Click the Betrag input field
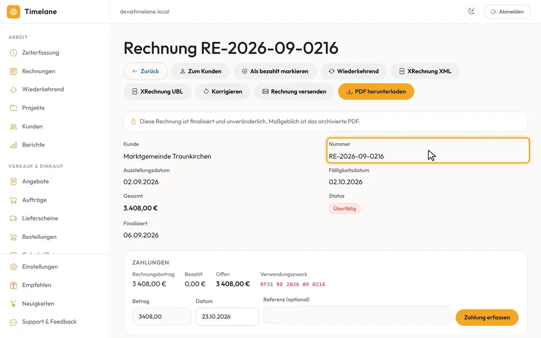This screenshot has width=541, height=338. point(162,317)
